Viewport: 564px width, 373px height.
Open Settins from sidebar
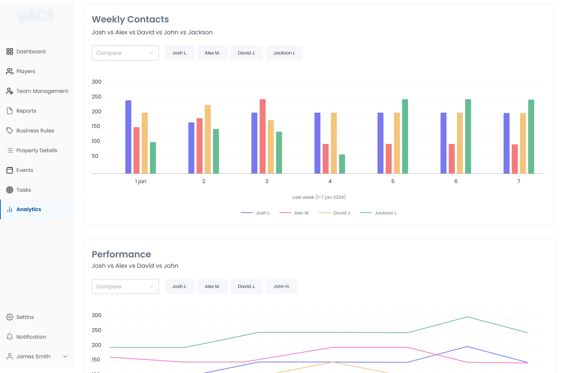37,317
